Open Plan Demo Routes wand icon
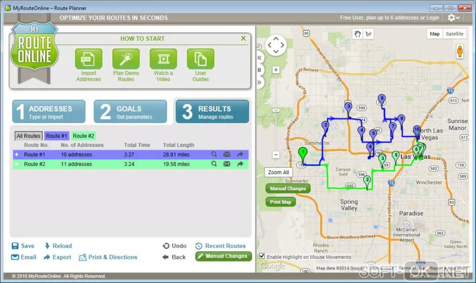This screenshot has height=283, width=476. (x=126, y=59)
